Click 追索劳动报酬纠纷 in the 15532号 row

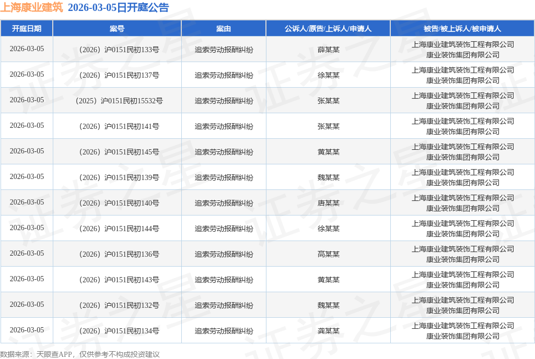tap(224, 101)
